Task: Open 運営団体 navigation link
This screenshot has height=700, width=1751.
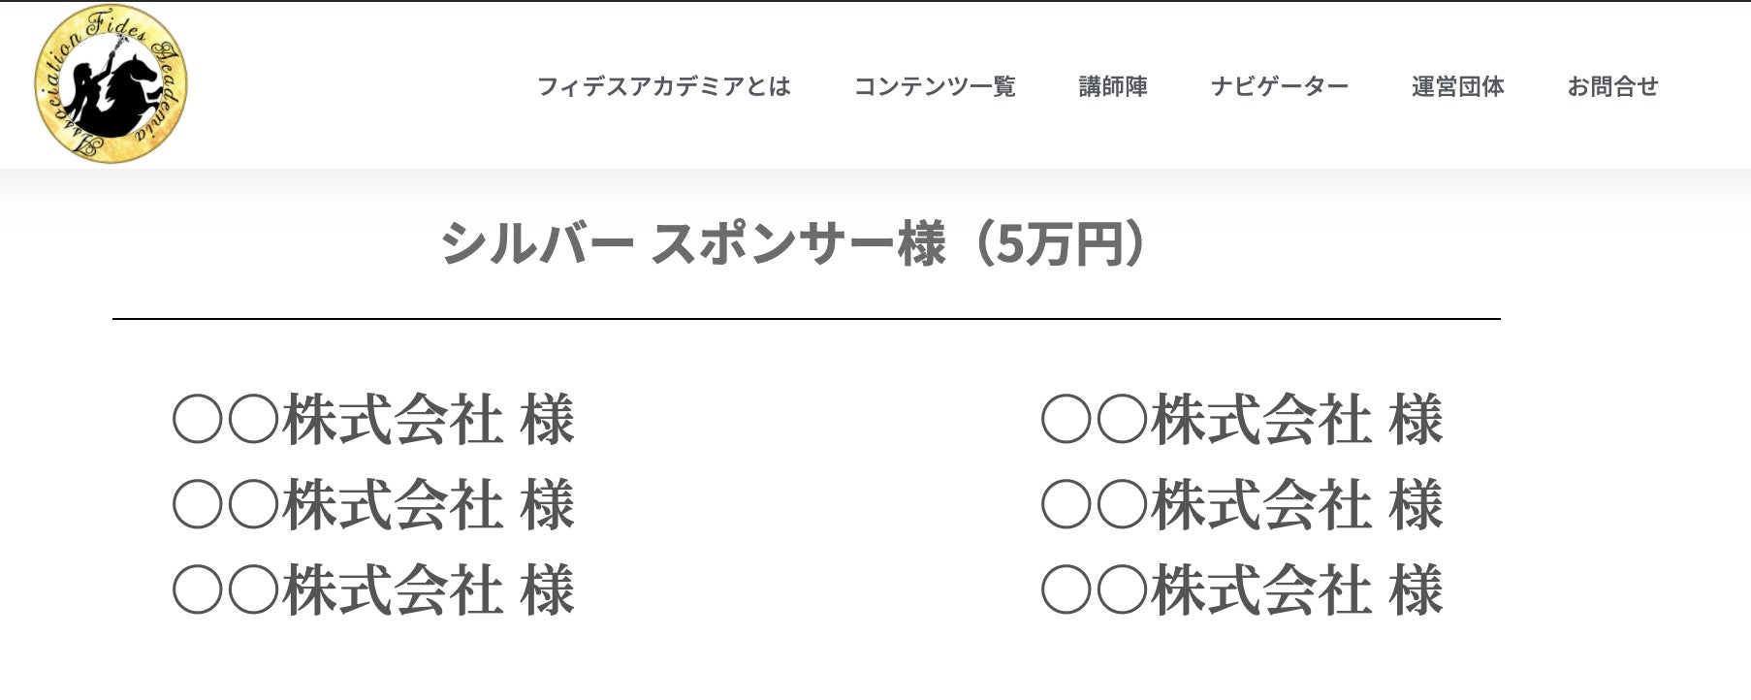Action: (x=1457, y=86)
